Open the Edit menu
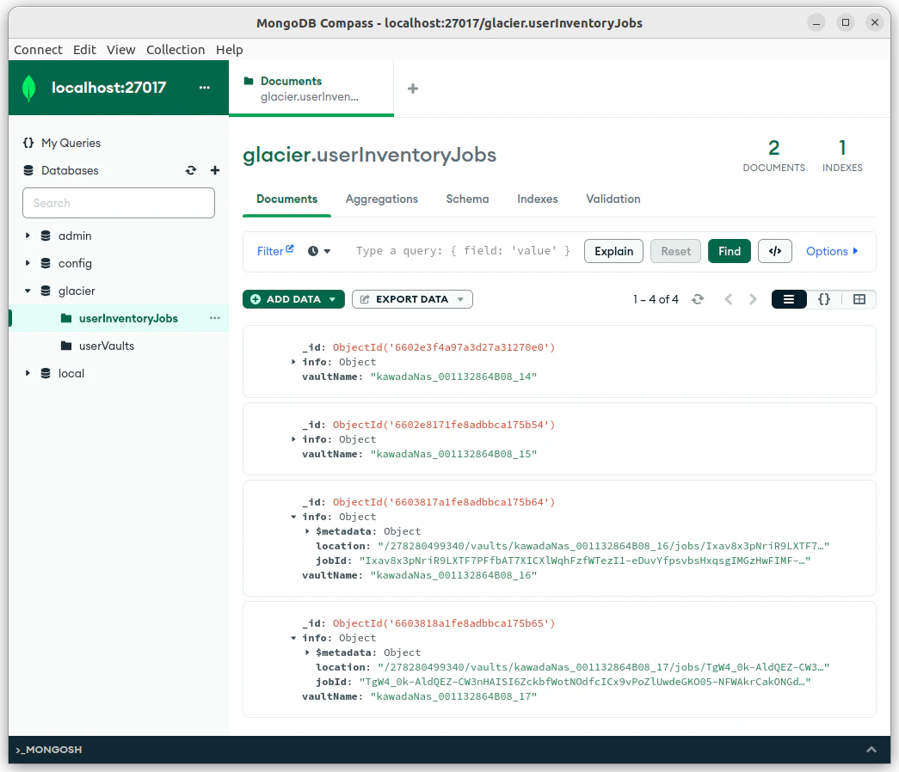899x772 pixels. (84, 50)
